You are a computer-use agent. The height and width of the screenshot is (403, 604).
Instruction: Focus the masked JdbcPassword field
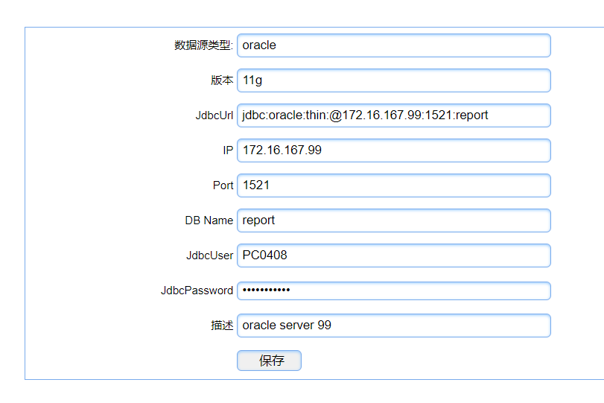[x=393, y=291]
